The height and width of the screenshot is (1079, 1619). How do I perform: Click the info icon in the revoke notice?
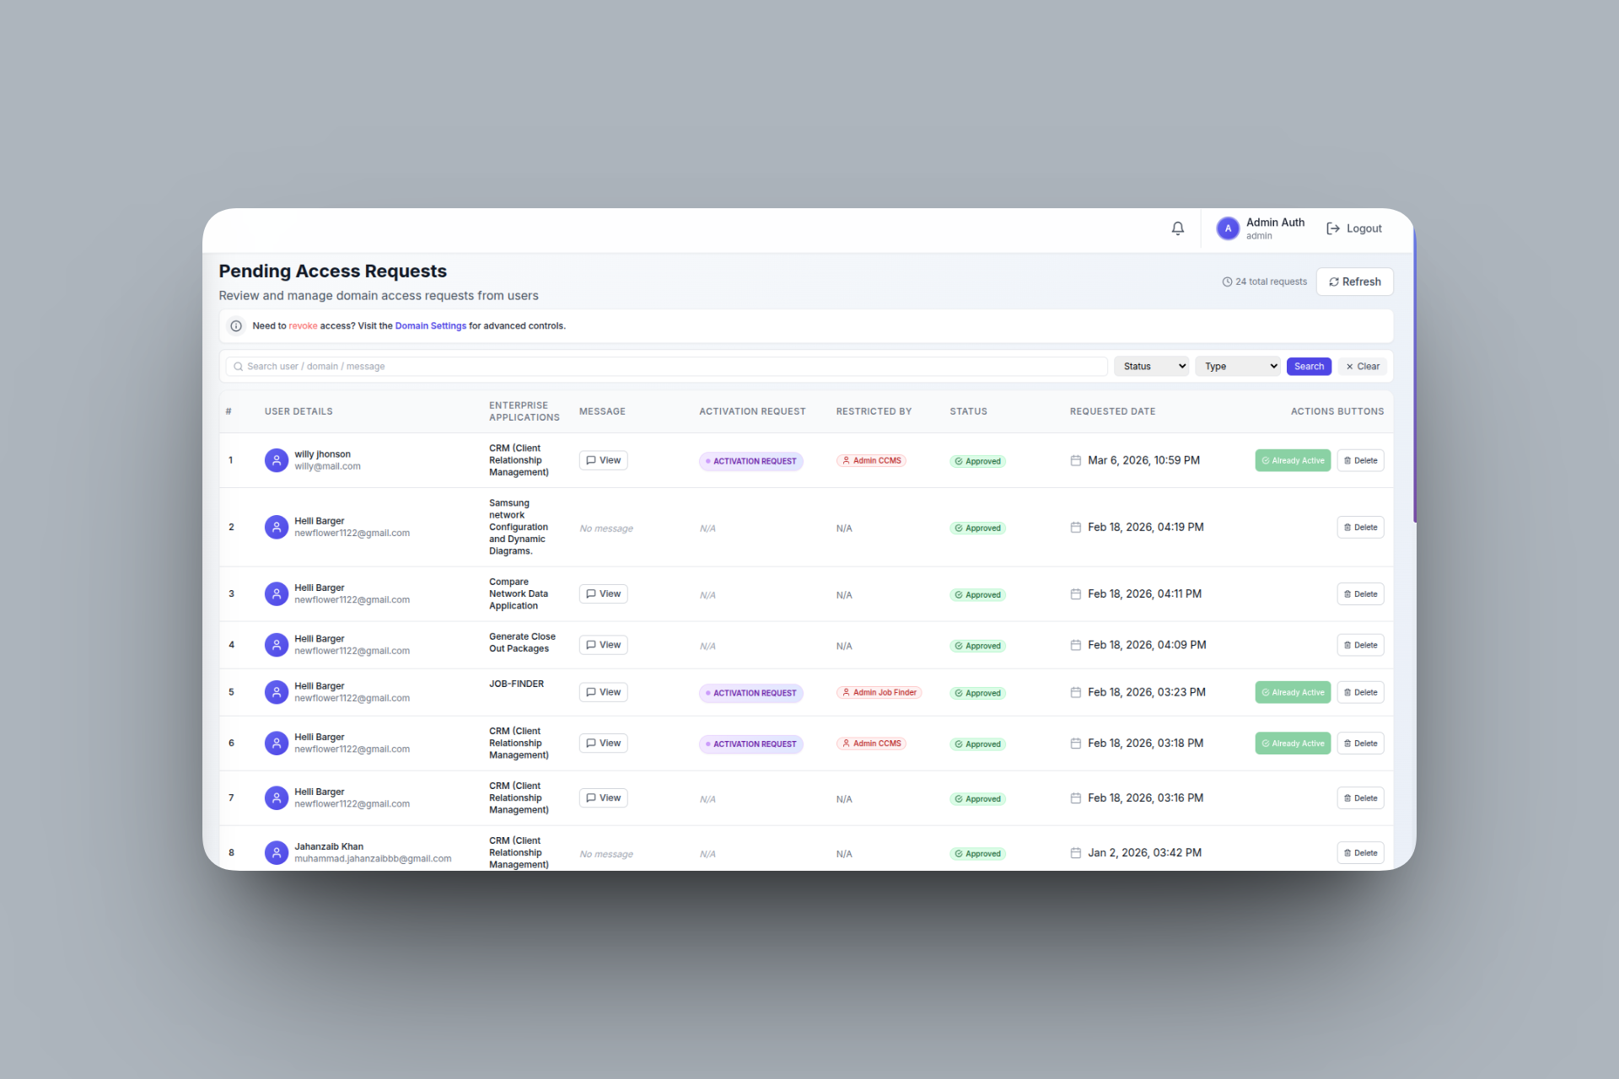point(236,326)
